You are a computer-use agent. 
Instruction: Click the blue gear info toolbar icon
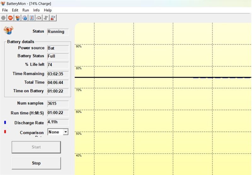[25, 18]
